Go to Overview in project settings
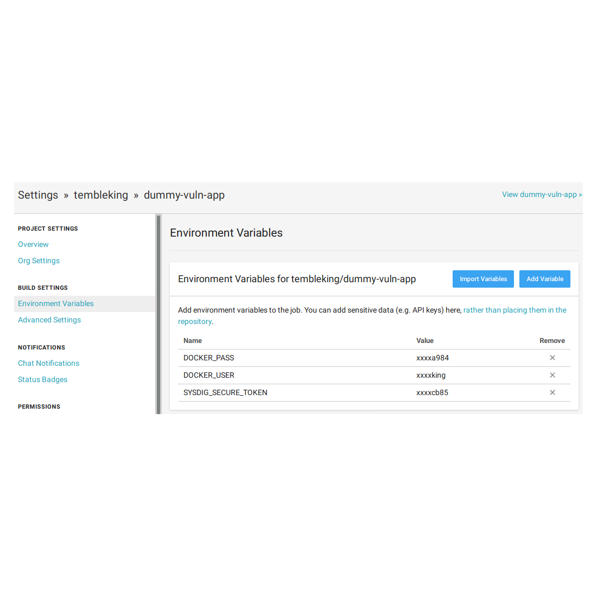This screenshot has height=597, width=597. [33, 244]
